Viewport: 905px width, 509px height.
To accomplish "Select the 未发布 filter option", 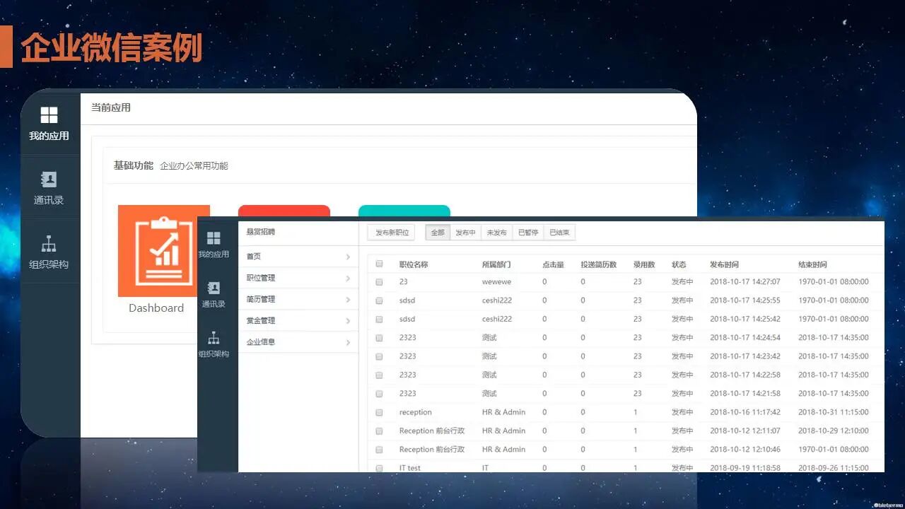I will click(497, 232).
